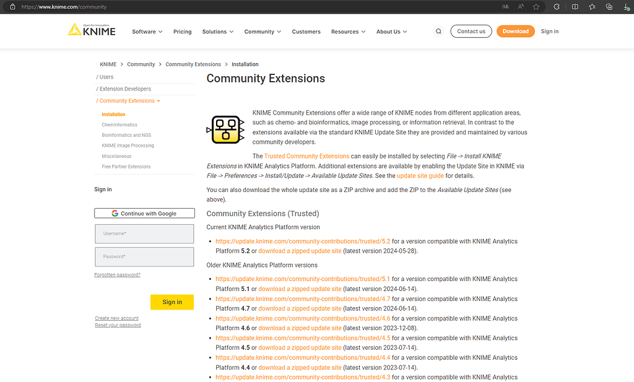Screen dimensions: 634x382
Task: Click the translate icon in address bar
Action: (505, 7)
